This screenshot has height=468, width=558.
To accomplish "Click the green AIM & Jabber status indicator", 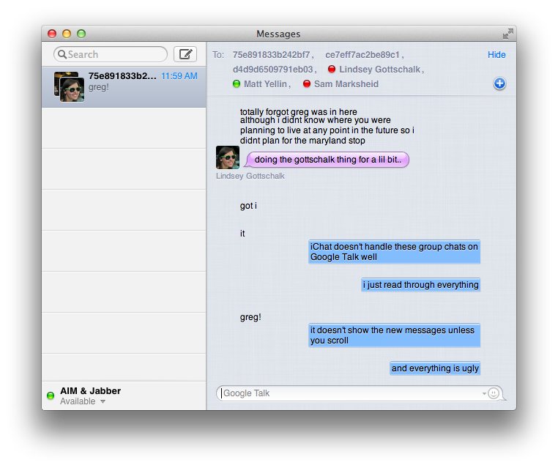I will [x=51, y=395].
